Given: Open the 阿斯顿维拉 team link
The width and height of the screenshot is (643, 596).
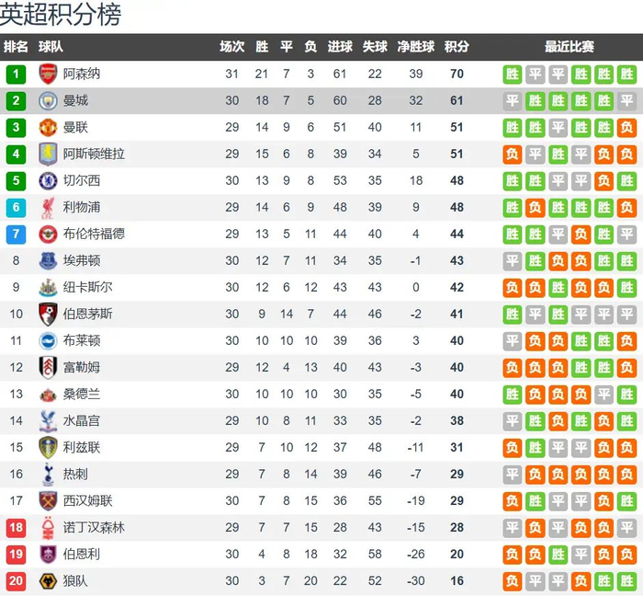Looking at the screenshot, I should 94,155.
